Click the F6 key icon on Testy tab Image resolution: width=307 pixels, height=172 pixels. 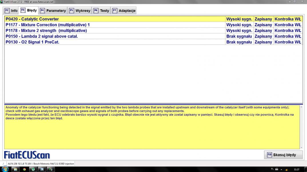pyautogui.click(x=96, y=11)
